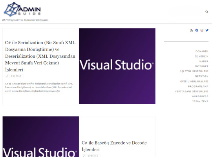
Task: Open the YAPAY ZEKA category
Action: coord(200,101)
